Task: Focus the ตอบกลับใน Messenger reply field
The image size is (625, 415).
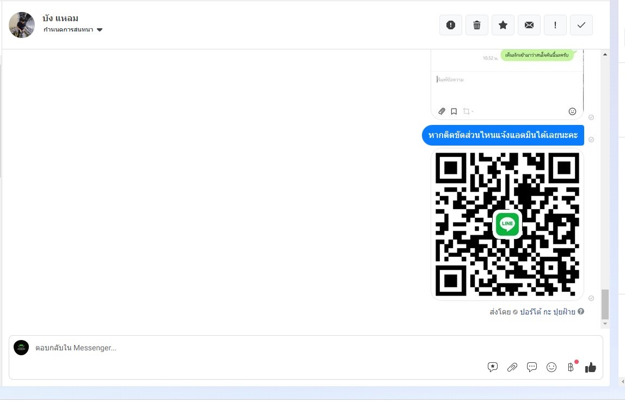Action: [x=259, y=348]
